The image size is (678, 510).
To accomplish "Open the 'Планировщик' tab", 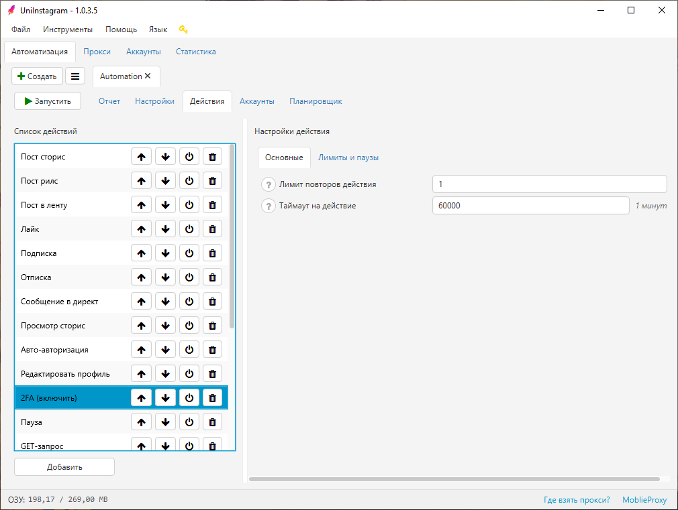I will (x=316, y=101).
